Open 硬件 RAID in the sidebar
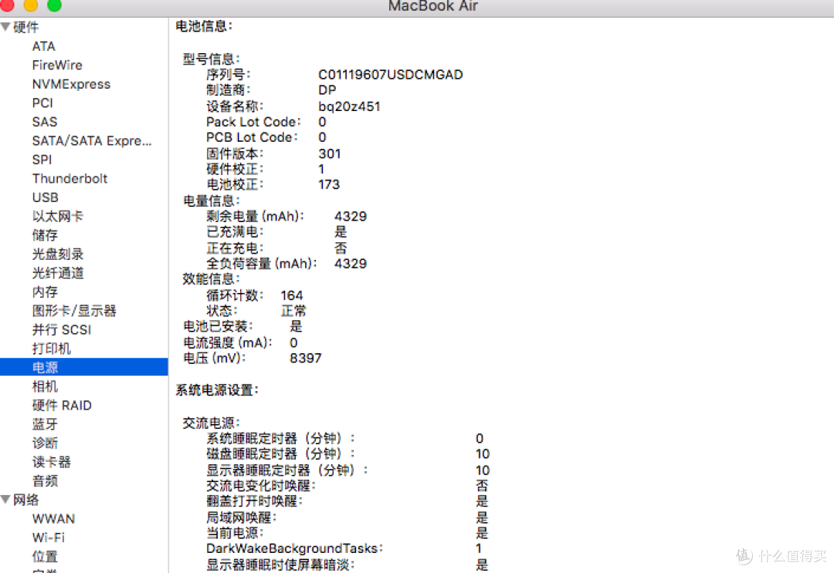834x573 pixels. pyautogui.click(x=62, y=405)
